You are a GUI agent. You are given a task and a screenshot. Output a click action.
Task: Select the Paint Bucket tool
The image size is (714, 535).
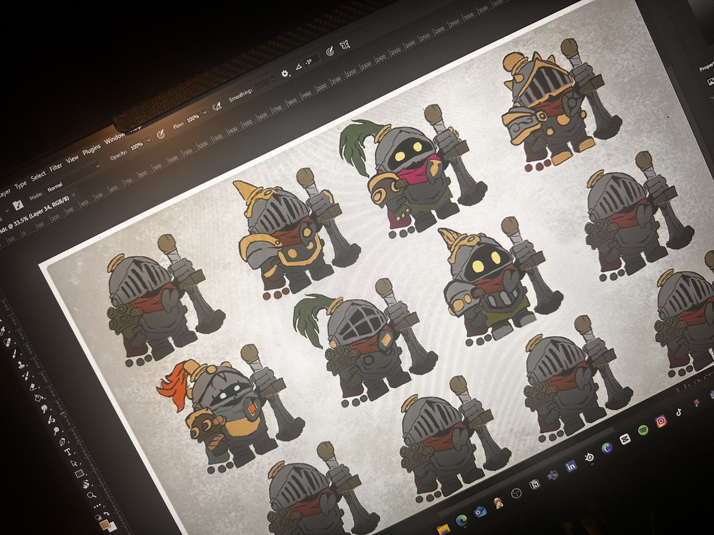tap(38, 398)
